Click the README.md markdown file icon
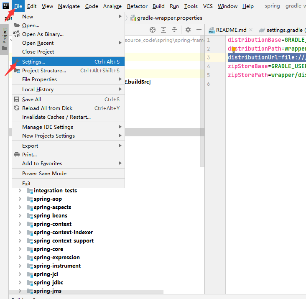306x299 pixels. [x=212, y=30]
